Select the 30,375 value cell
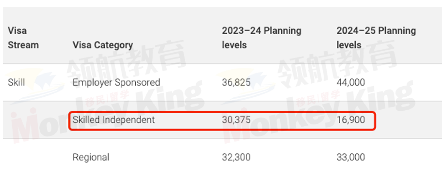This screenshot has height=178, width=444. [x=236, y=120]
